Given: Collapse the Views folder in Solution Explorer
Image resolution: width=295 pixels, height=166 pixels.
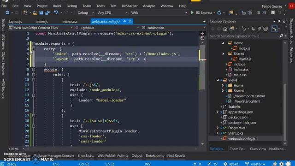Looking at the screenshot, I should pyautogui.click(x=218, y=80).
